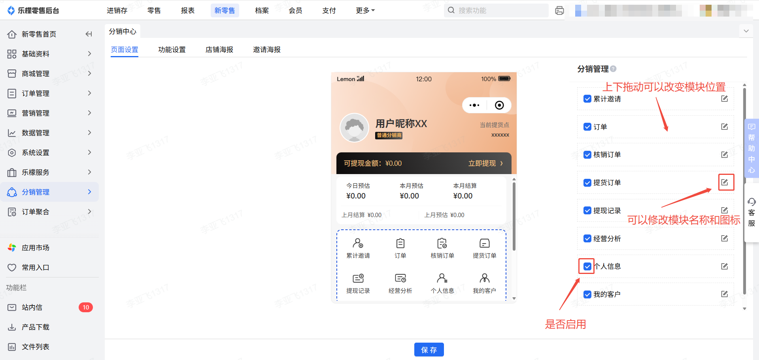Click 立即提现 in the phone preview
The image size is (759, 360).
[x=486, y=163]
